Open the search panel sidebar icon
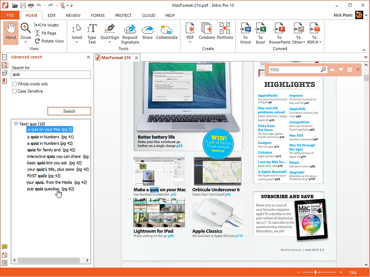 (5, 65)
